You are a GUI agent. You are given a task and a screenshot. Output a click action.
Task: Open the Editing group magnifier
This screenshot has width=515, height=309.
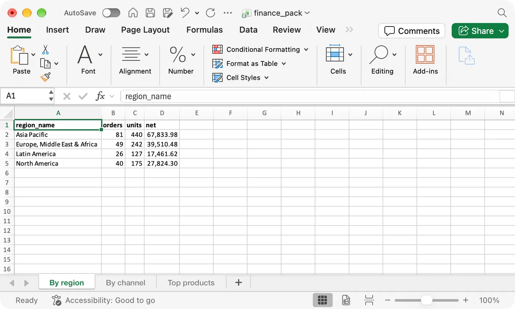tap(383, 60)
